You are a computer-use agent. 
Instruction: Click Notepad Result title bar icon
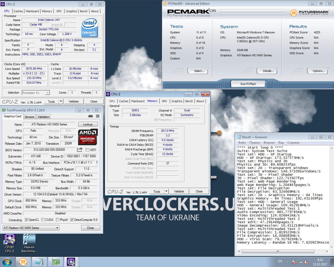click(x=239, y=137)
